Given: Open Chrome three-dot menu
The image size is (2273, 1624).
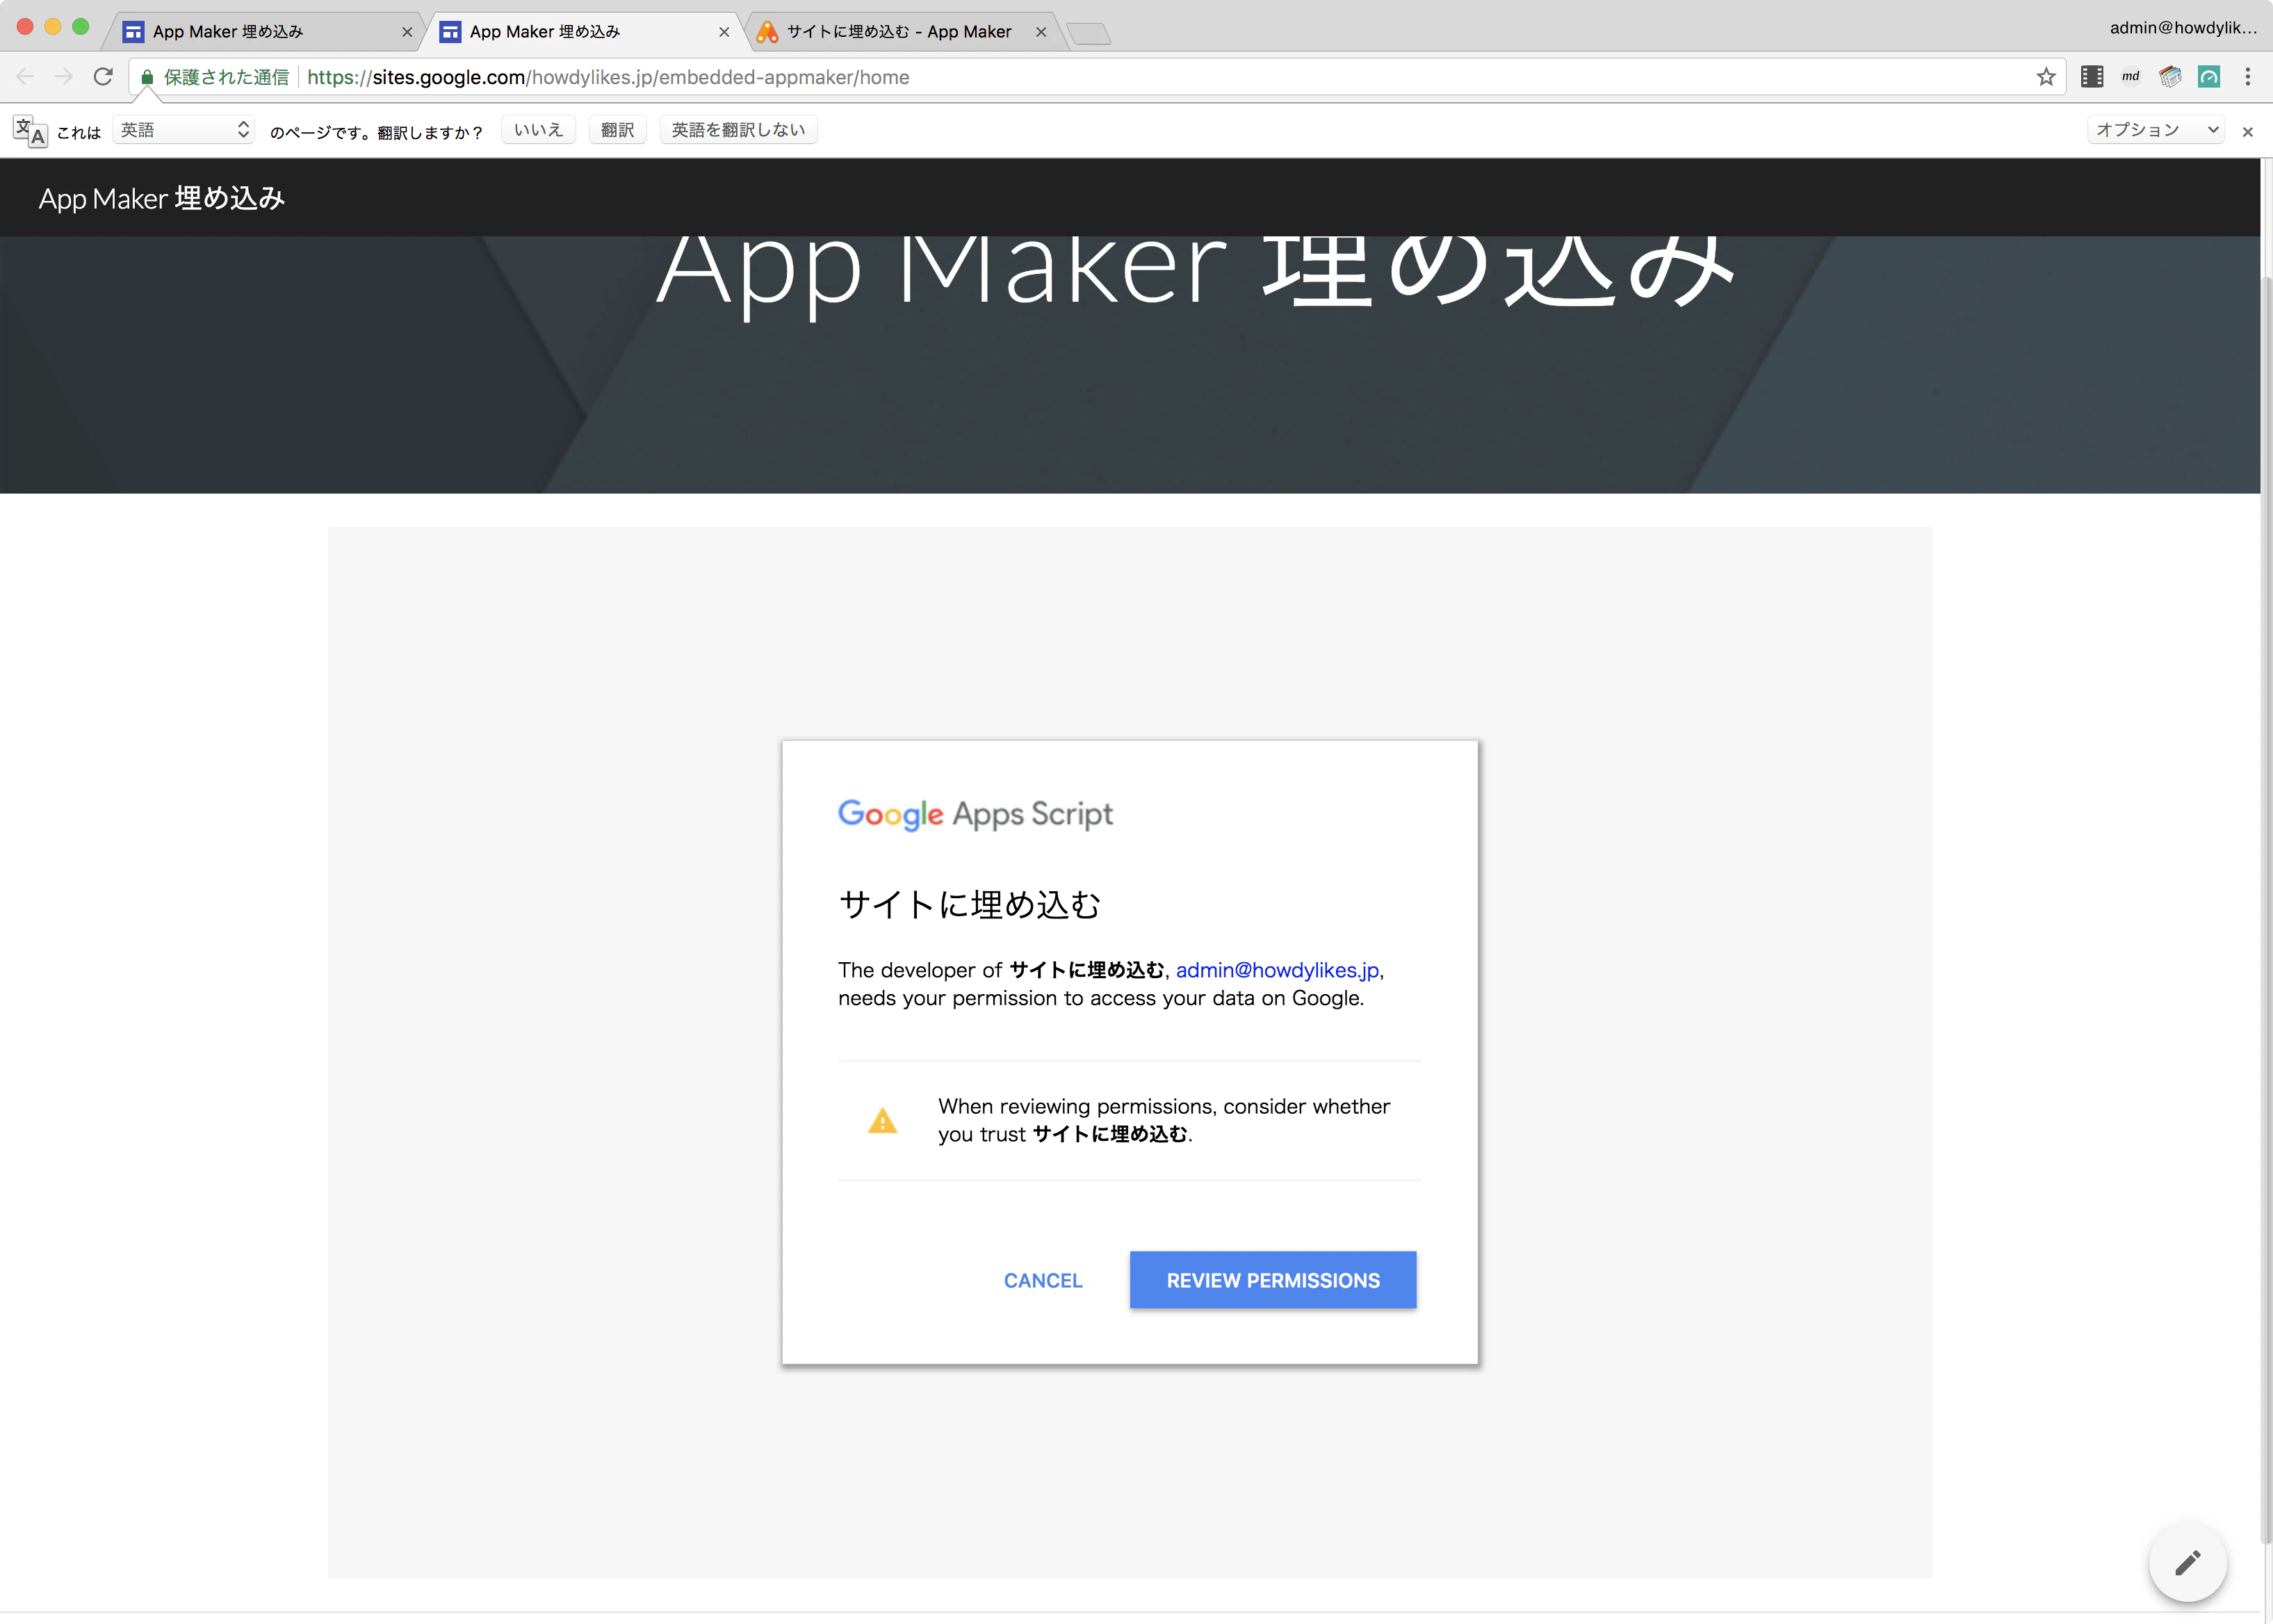Looking at the screenshot, I should click(x=2247, y=77).
